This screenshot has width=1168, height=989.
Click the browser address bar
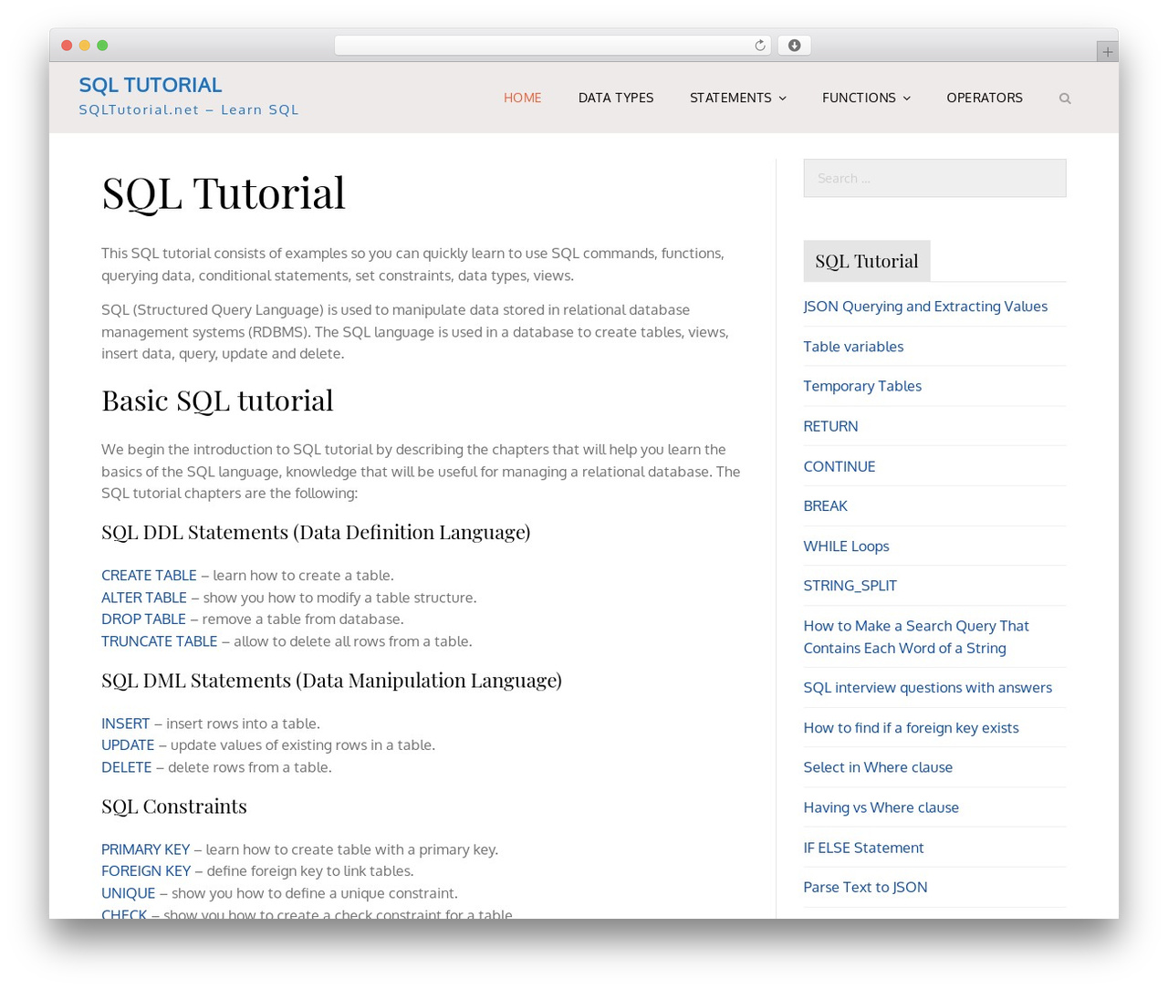(552, 46)
